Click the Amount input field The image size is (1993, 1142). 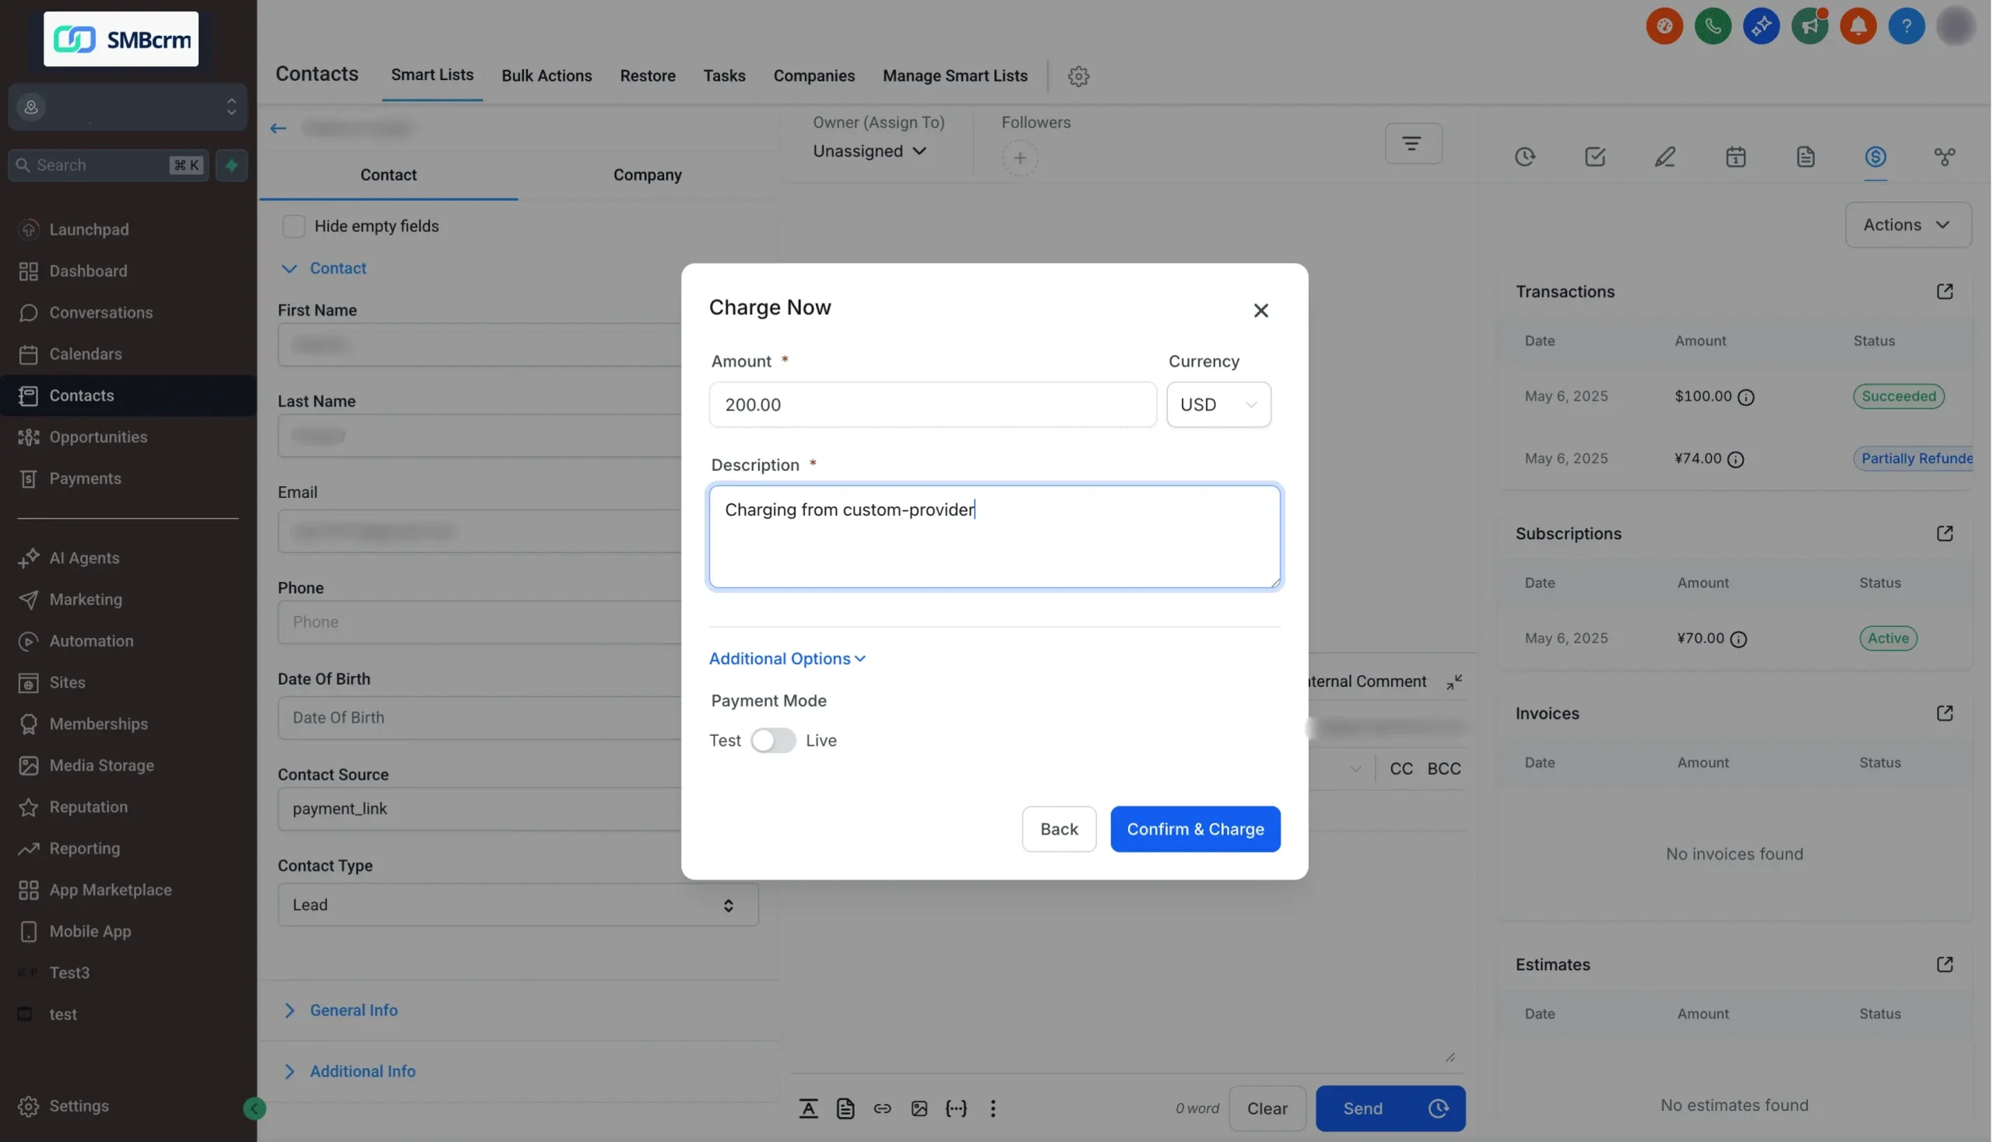pyautogui.click(x=933, y=405)
